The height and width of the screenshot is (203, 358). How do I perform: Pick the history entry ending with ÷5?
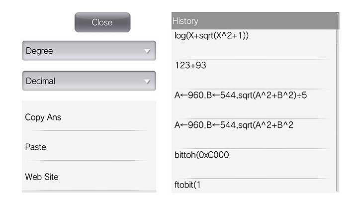pyautogui.click(x=241, y=95)
